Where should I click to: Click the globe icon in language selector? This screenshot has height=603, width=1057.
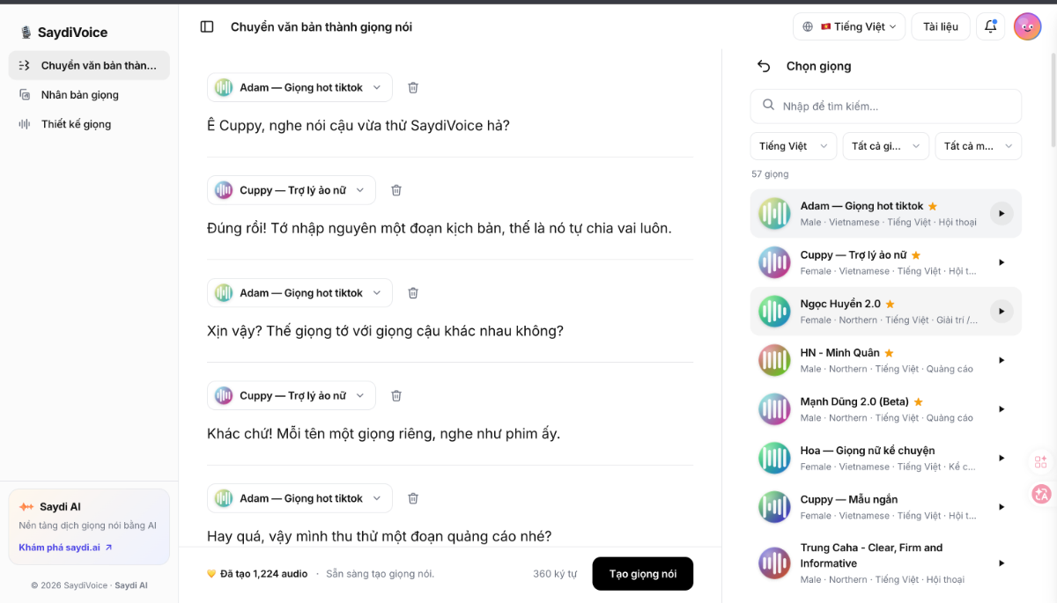point(808,26)
